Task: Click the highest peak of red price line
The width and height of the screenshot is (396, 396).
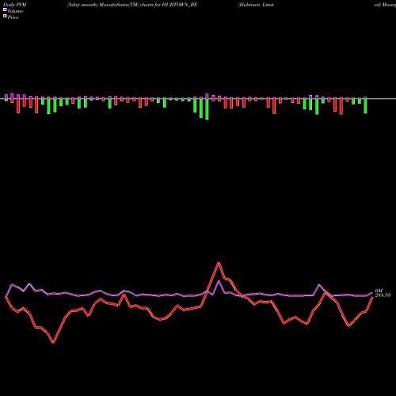Action: tap(219, 263)
